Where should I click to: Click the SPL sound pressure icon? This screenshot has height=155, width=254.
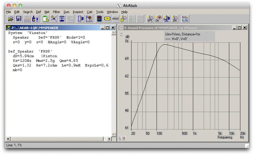(150, 19)
